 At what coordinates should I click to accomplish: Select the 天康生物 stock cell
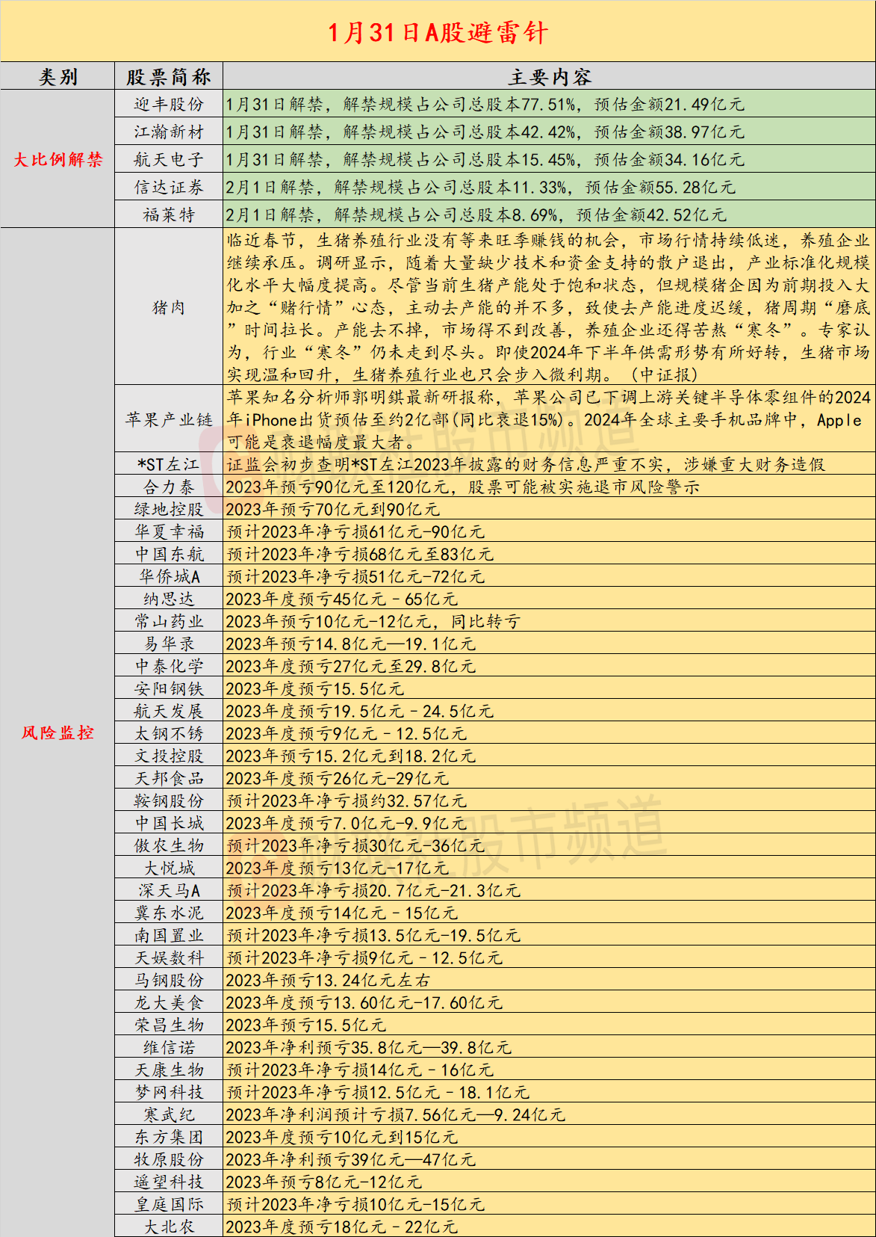pyautogui.click(x=169, y=1070)
